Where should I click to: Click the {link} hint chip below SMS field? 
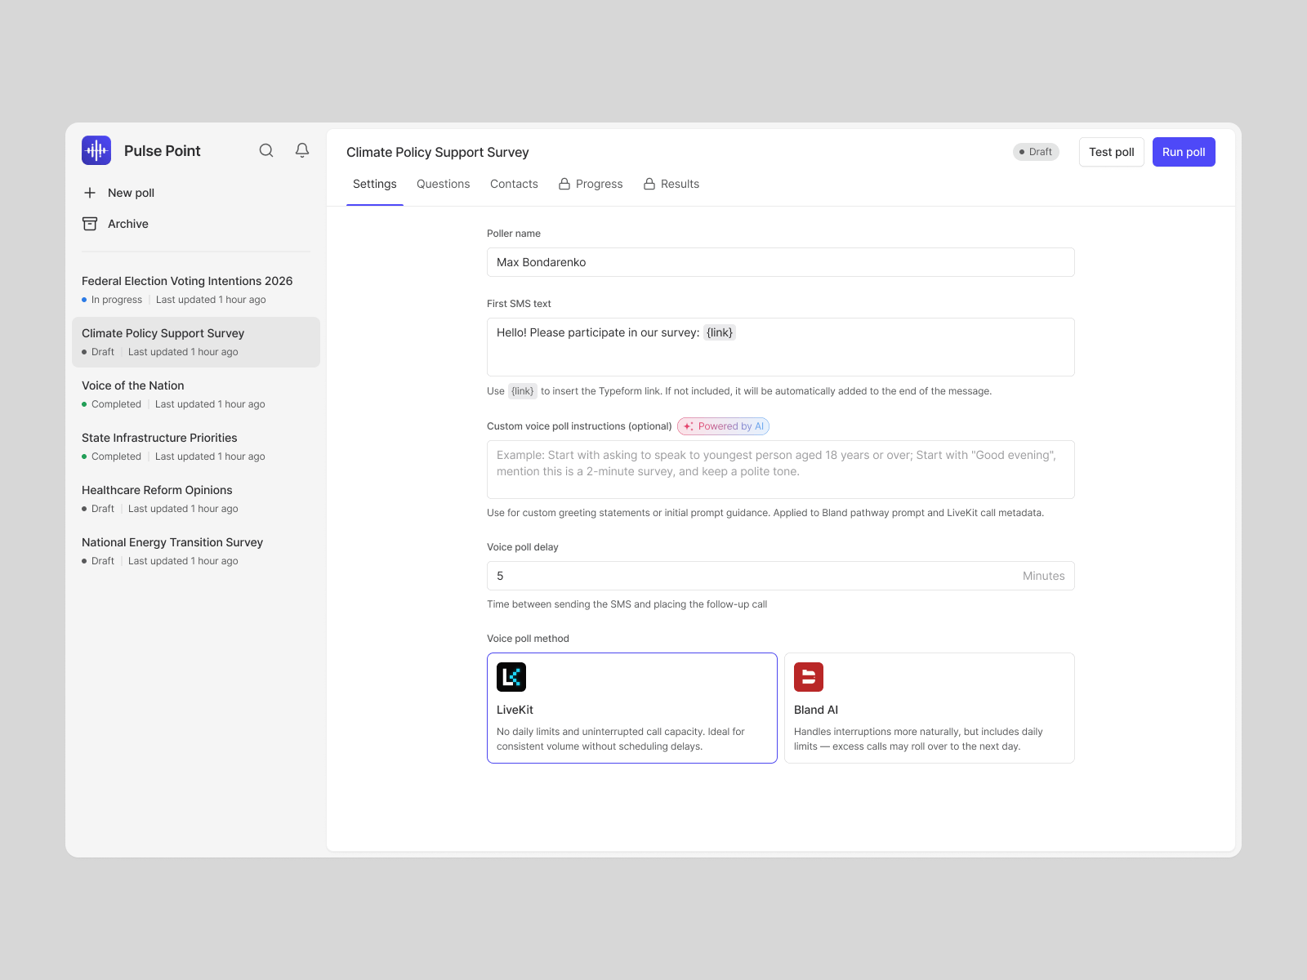pos(523,391)
